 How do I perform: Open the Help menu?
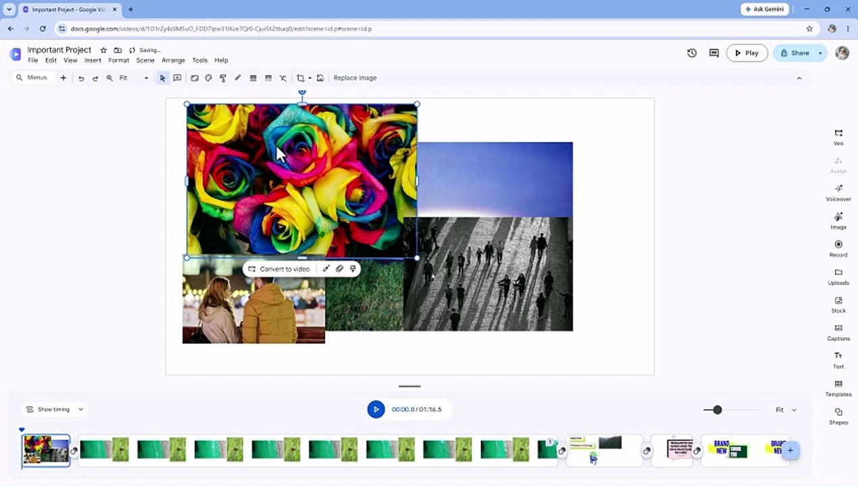pos(221,60)
